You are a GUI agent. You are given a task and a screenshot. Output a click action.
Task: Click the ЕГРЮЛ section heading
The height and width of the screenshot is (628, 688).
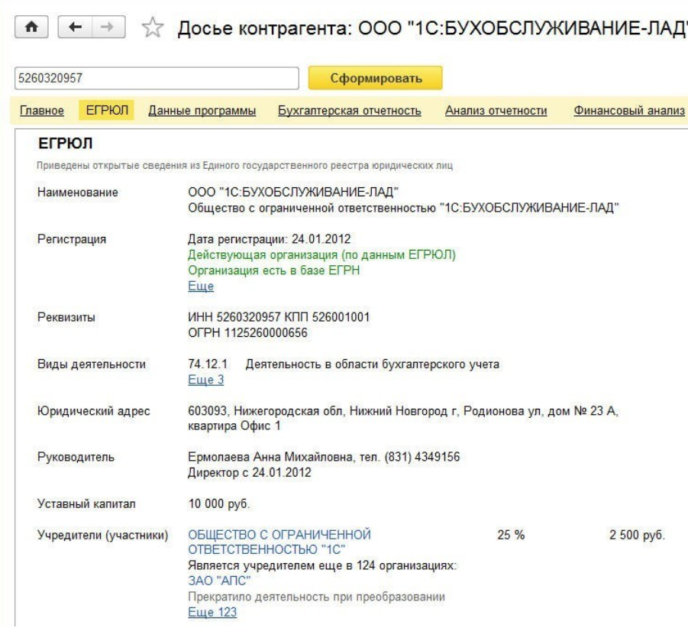[x=66, y=144]
